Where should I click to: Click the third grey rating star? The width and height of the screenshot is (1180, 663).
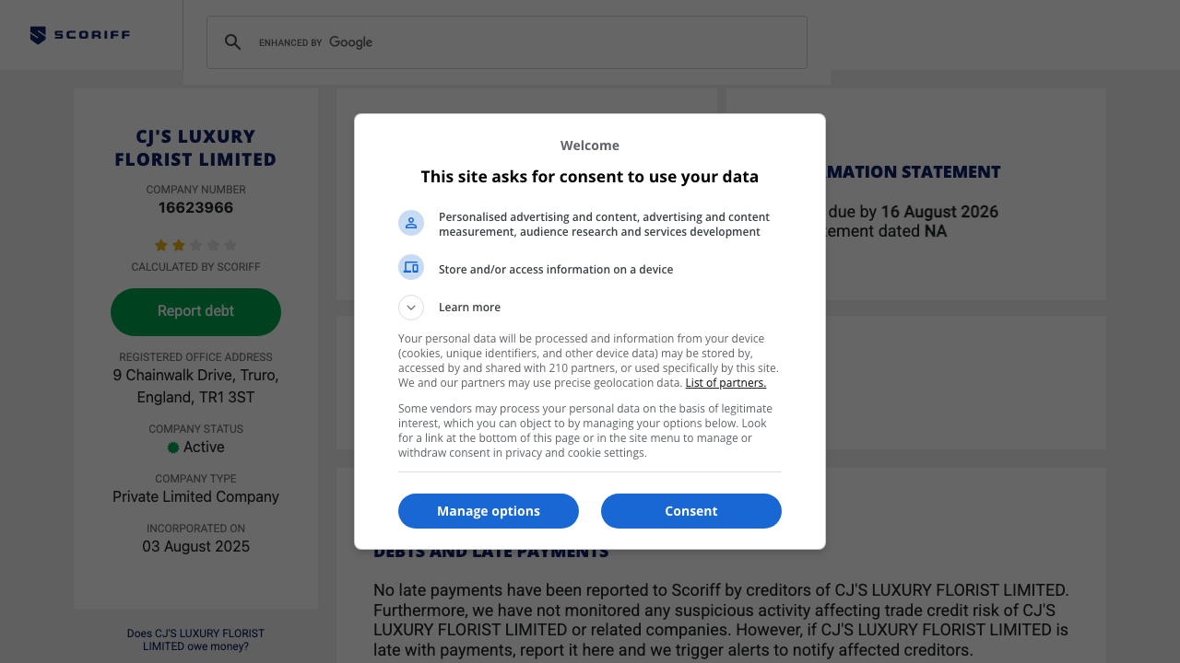(x=195, y=246)
